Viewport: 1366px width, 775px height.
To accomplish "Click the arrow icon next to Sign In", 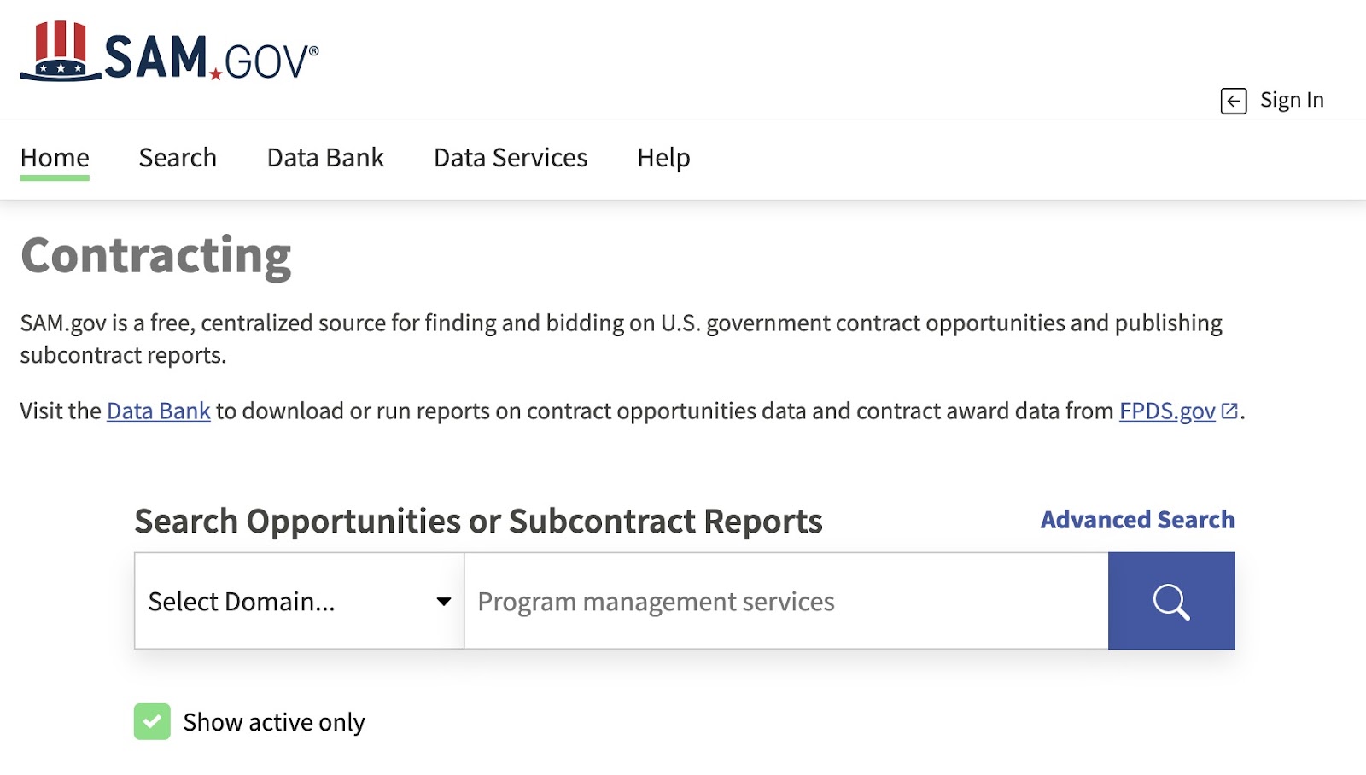I will tap(1233, 100).
